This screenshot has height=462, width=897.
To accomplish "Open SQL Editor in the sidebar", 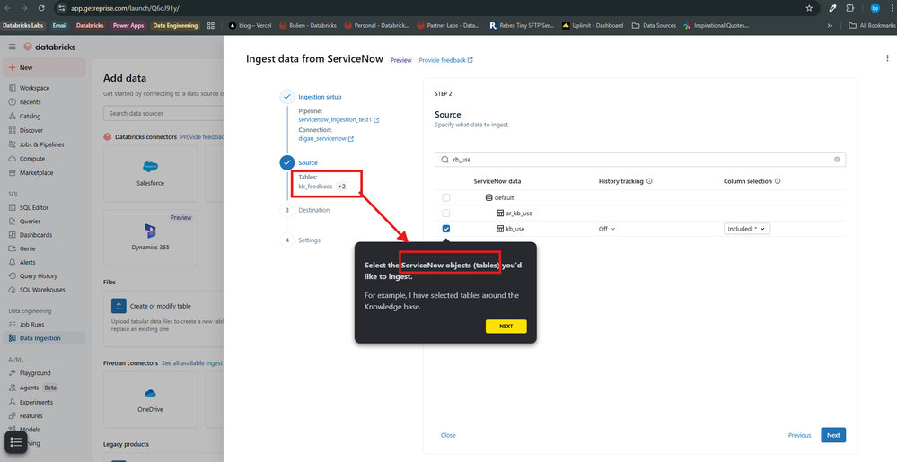I will pos(34,207).
